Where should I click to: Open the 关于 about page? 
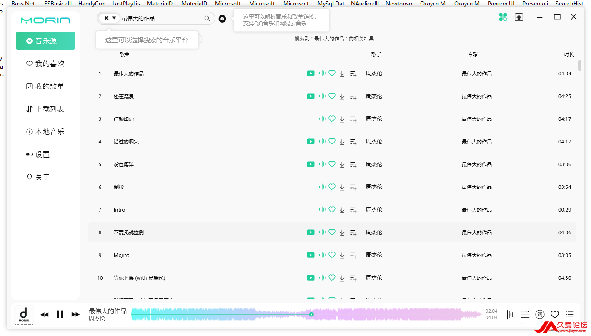pyautogui.click(x=45, y=177)
